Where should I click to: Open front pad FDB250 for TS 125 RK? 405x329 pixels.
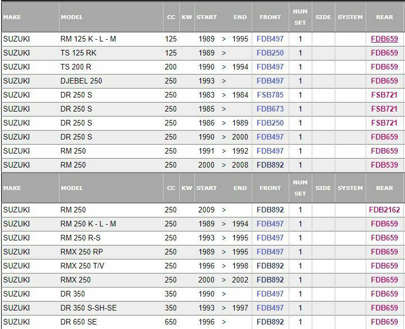pos(270,53)
